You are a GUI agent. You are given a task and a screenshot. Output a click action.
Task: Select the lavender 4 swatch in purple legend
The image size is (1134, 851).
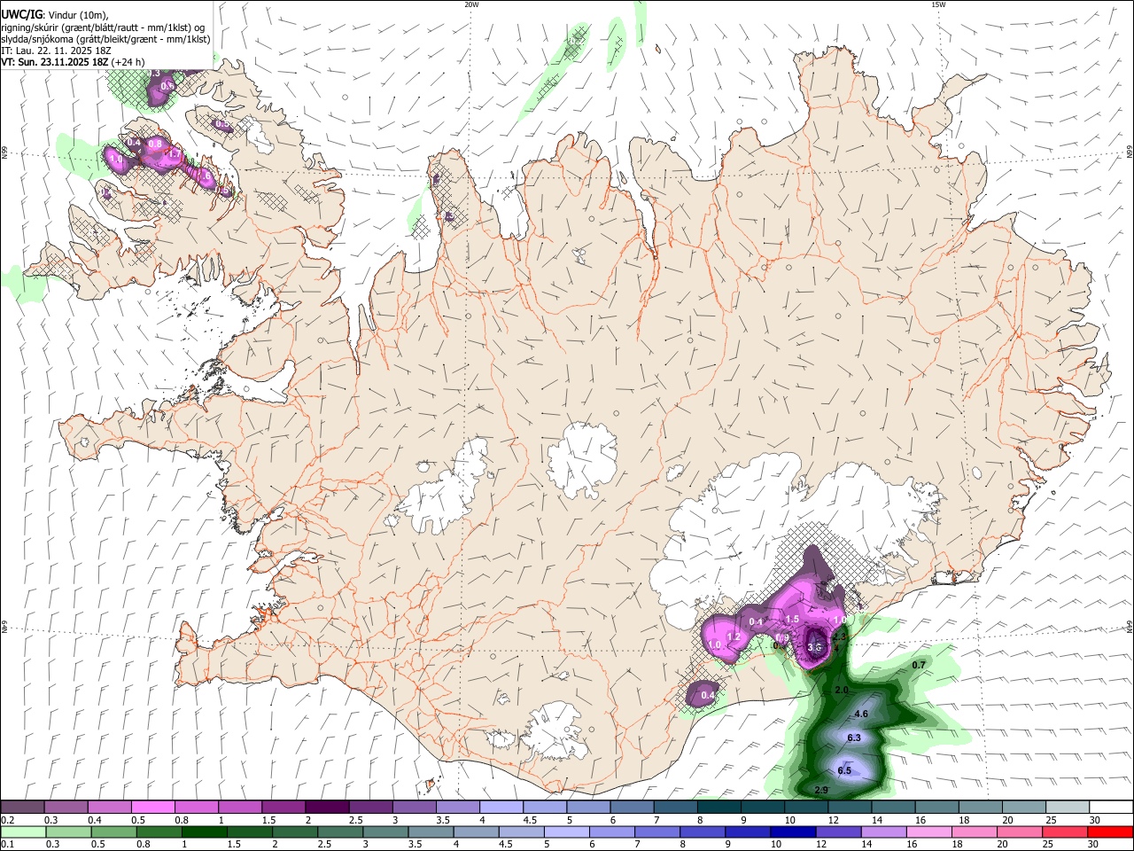coord(501,808)
